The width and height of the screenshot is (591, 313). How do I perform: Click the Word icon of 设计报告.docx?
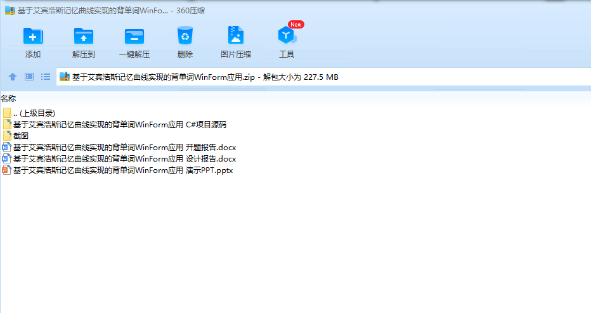[x=6, y=158]
